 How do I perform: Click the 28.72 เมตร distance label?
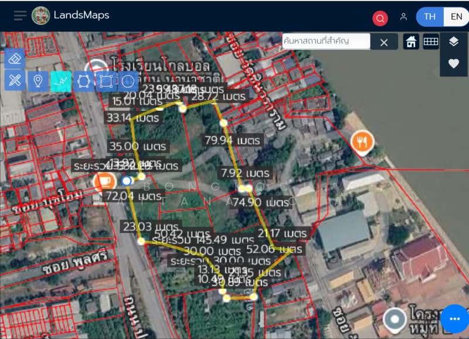pyautogui.click(x=218, y=96)
